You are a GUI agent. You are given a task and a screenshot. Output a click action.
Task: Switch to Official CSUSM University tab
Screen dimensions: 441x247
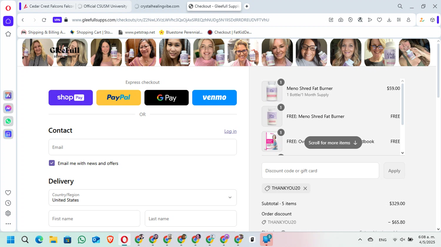pos(103,6)
